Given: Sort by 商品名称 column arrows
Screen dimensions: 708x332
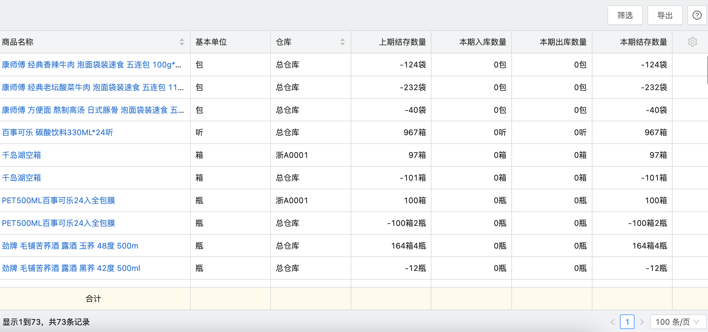Looking at the screenshot, I should pyautogui.click(x=182, y=42).
